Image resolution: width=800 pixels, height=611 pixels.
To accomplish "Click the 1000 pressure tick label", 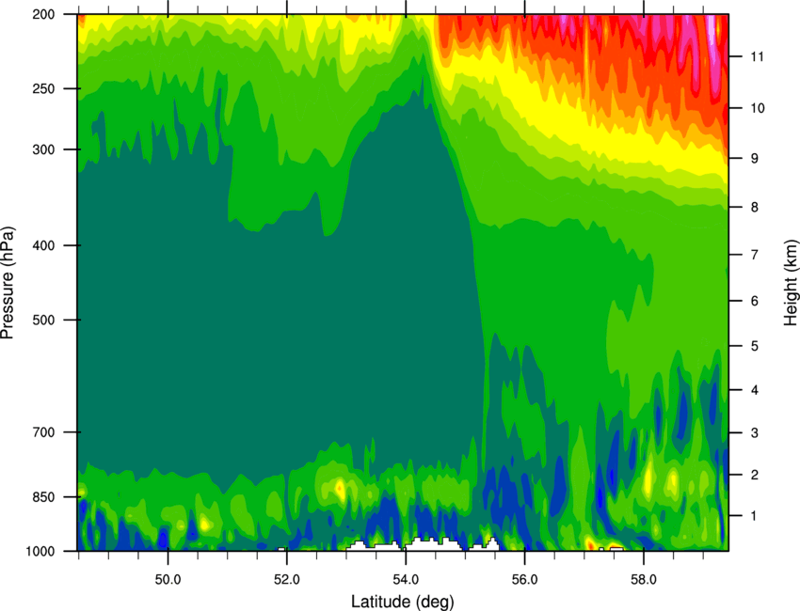I will click(40, 551).
